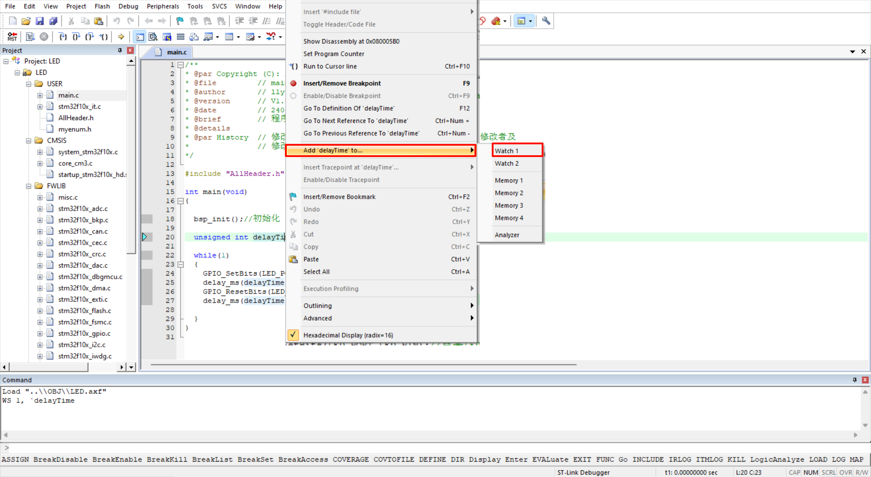
Task: Click the Open file folder icon
Action: point(26,21)
